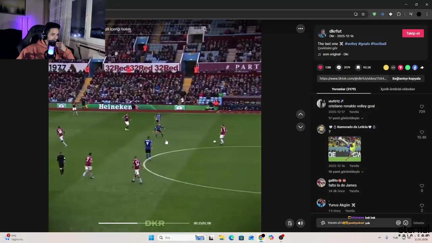Like gallito comment heart
Screen dimensions: 432x243
pyautogui.click(x=422, y=186)
